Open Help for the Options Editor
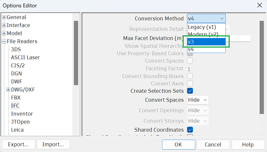Image resolution: width=267 pixels, height=152 pixels. (248, 144)
